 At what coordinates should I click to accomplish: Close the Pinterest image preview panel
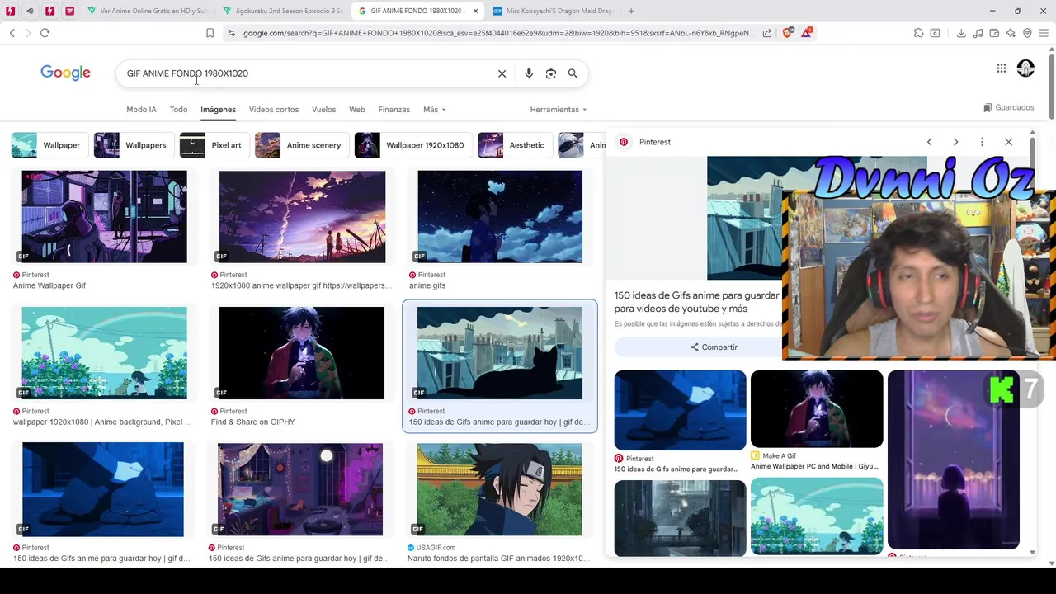click(x=1008, y=142)
